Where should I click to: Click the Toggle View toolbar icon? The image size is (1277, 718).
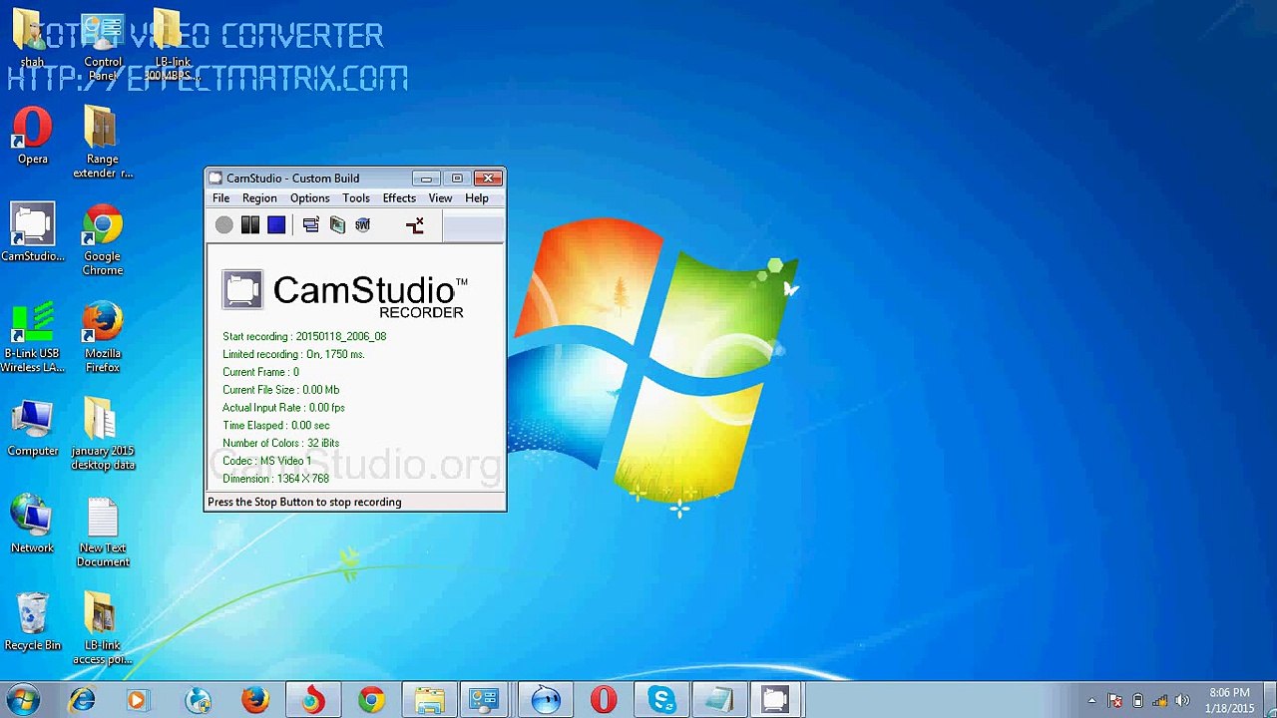310,225
